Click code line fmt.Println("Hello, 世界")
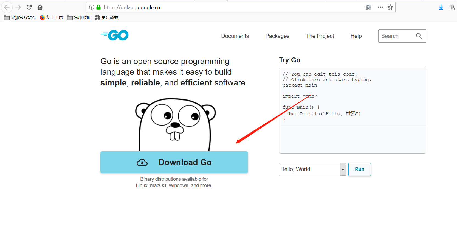 [325, 113]
